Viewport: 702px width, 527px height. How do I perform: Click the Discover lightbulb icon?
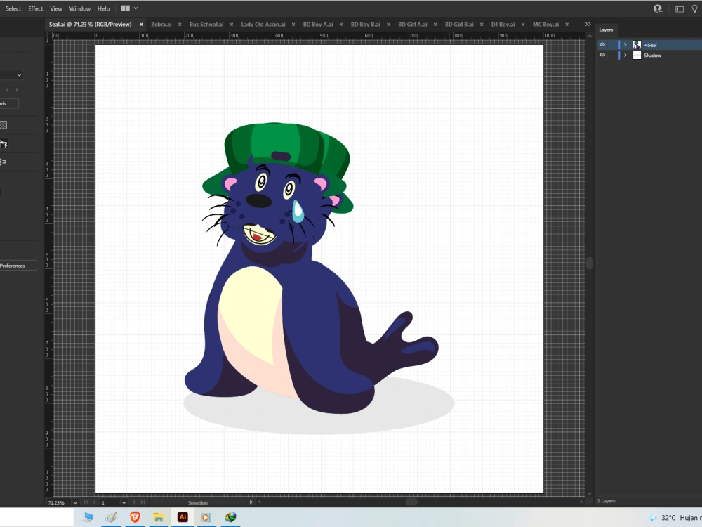(695, 8)
